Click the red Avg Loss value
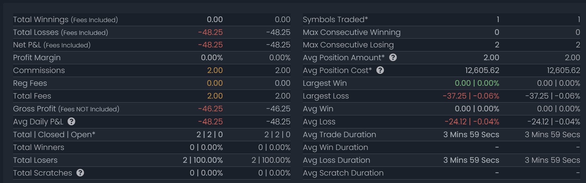The width and height of the screenshot is (586, 183). [472, 122]
